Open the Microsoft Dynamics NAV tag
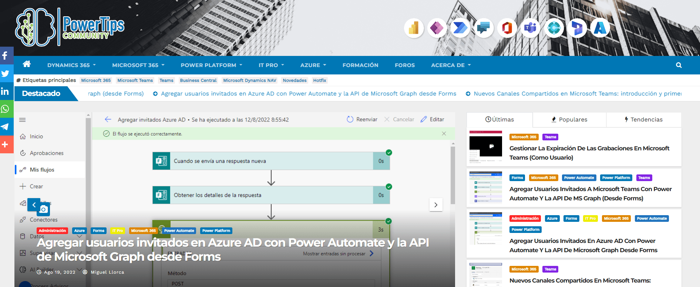Viewport: 700px width, 287px height. 250,80
